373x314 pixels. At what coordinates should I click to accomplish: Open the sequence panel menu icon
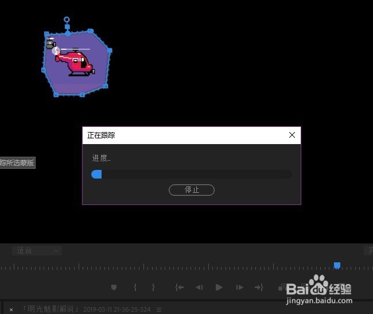point(159,309)
